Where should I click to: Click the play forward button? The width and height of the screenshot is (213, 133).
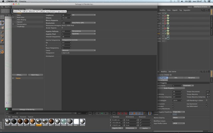pos(102,113)
